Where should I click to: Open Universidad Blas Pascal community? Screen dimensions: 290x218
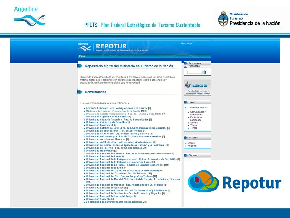pos(99,125)
